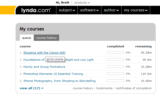Click the lynda.com logo
160x96 pixels.
[36, 10]
